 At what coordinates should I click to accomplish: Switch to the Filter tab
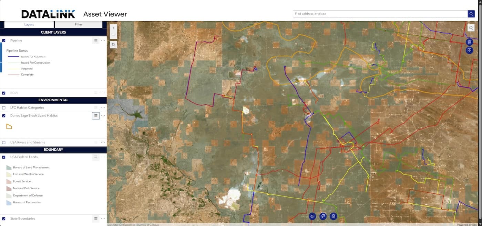(79, 24)
